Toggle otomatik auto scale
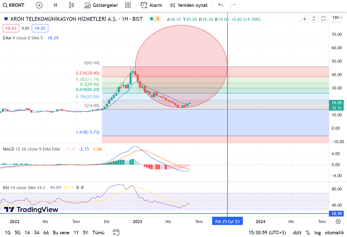The image size is (347, 237). tap(334, 233)
